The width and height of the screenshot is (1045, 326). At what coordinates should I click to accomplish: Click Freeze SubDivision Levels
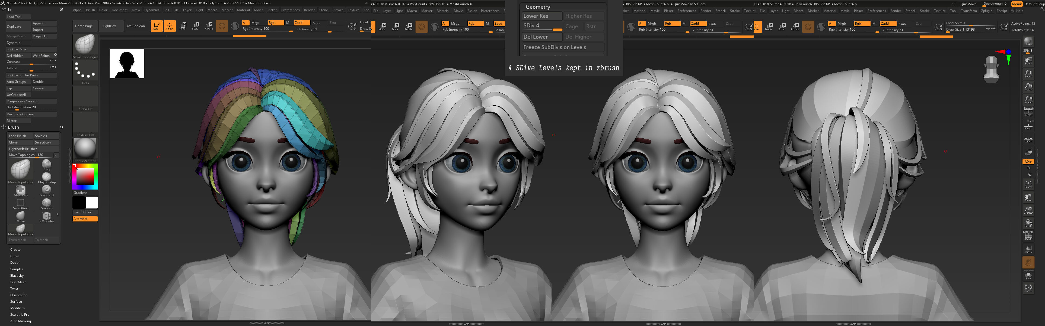pyautogui.click(x=563, y=47)
